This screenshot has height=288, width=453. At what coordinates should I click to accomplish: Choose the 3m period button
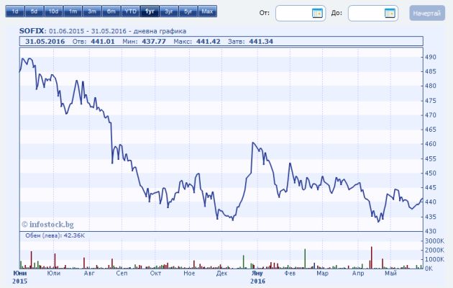(92, 12)
